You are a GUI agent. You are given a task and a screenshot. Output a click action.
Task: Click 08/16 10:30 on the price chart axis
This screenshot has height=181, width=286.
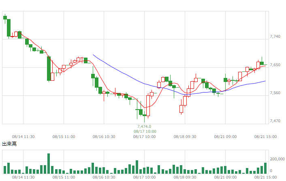(104, 137)
